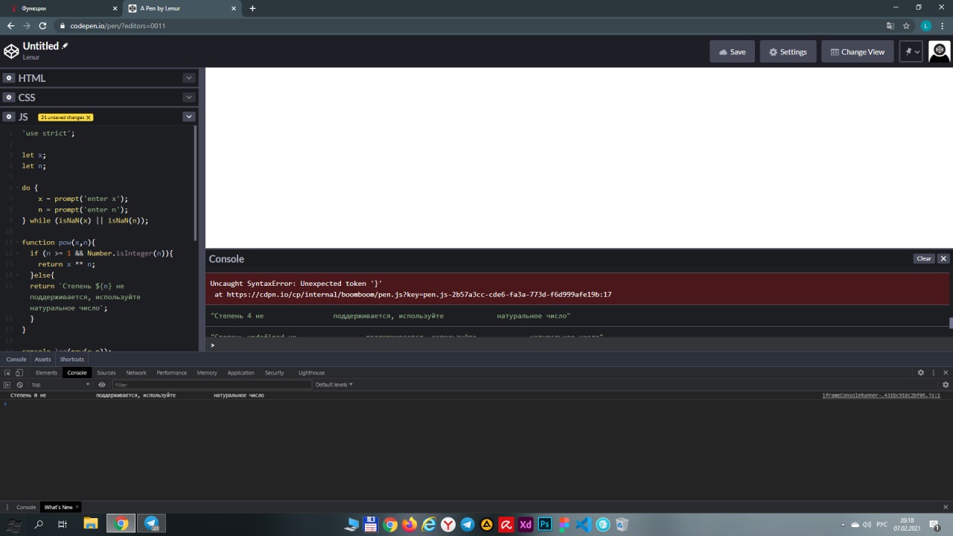Clear DevTools console icon
The image size is (953, 536).
(x=20, y=385)
